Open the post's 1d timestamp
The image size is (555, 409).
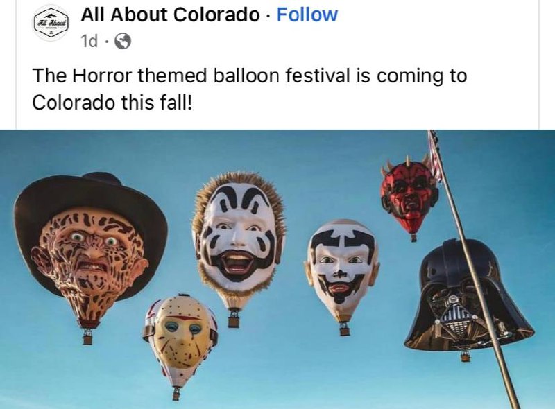(x=89, y=42)
